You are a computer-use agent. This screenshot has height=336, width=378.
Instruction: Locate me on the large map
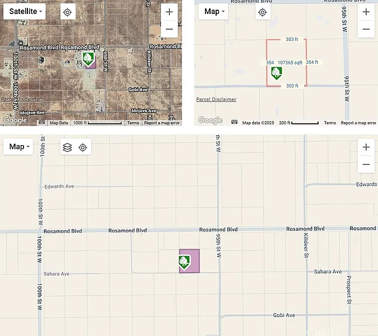(x=83, y=147)
